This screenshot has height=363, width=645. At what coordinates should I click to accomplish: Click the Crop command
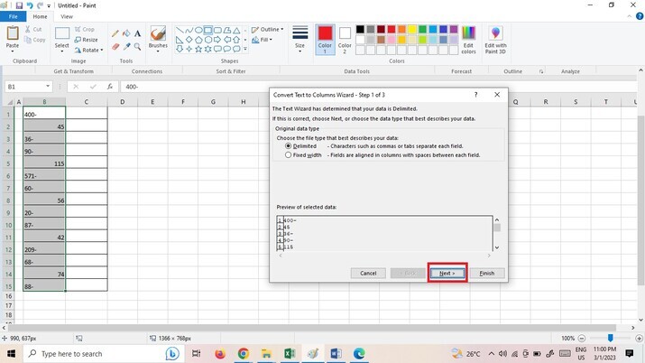coord(84,29)
